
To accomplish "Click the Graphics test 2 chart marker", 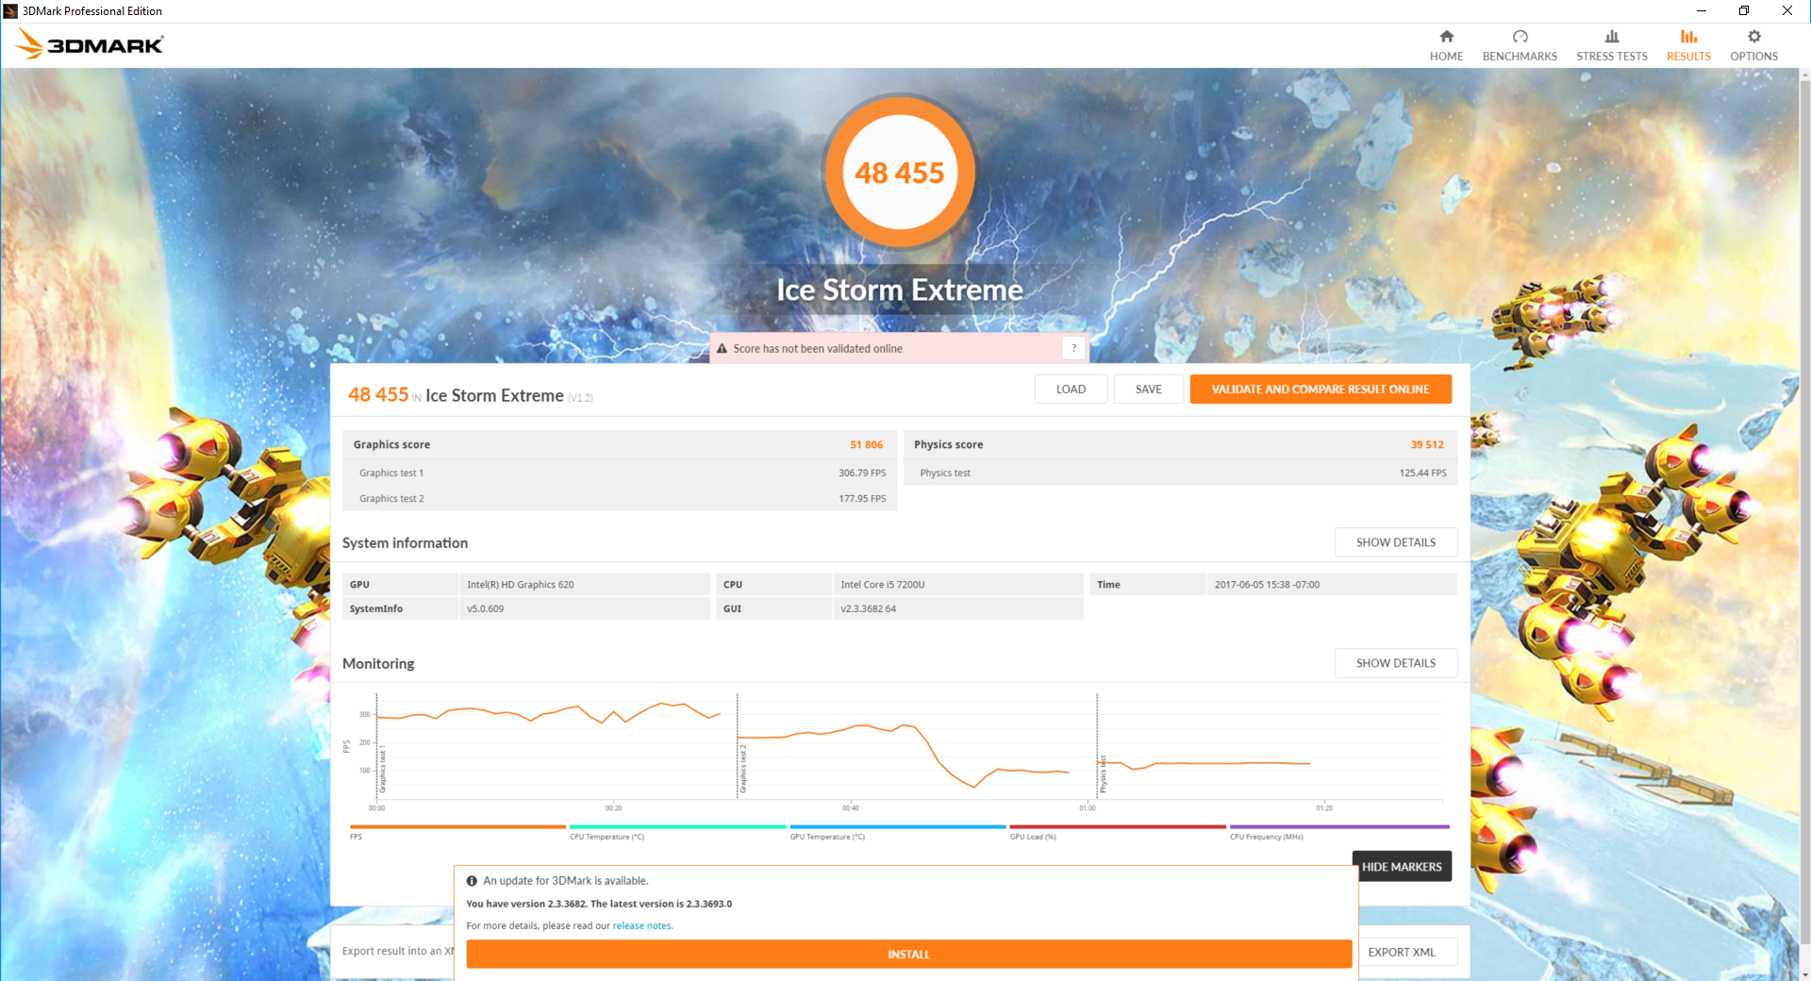I will (x=742, y=769).
